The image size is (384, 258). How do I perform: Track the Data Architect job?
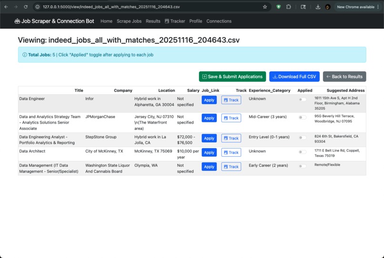point(231,152)
